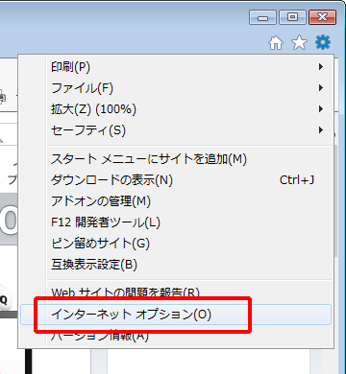Select ピン留めサイト(G)

tap(176, 244)
